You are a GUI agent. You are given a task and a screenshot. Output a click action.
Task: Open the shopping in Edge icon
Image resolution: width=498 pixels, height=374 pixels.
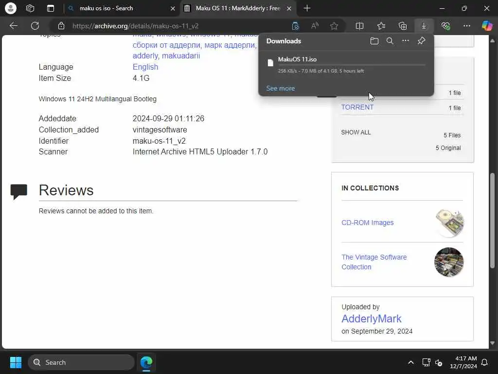pyautogui.click(x=295, y=26)
